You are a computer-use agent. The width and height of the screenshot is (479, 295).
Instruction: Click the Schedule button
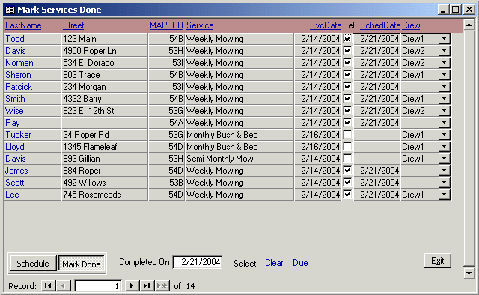tap(33, 264)
